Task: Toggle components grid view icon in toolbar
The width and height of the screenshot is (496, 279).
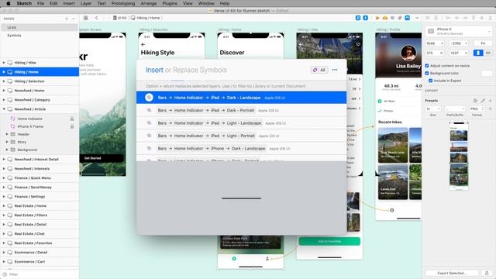Action: coord(86,18)
